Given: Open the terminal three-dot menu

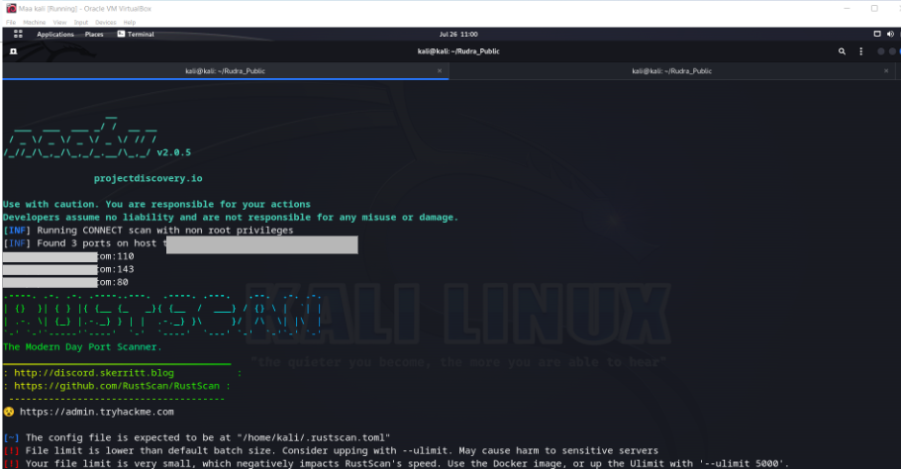Looking at the screenshot, I should coord(860,51).
